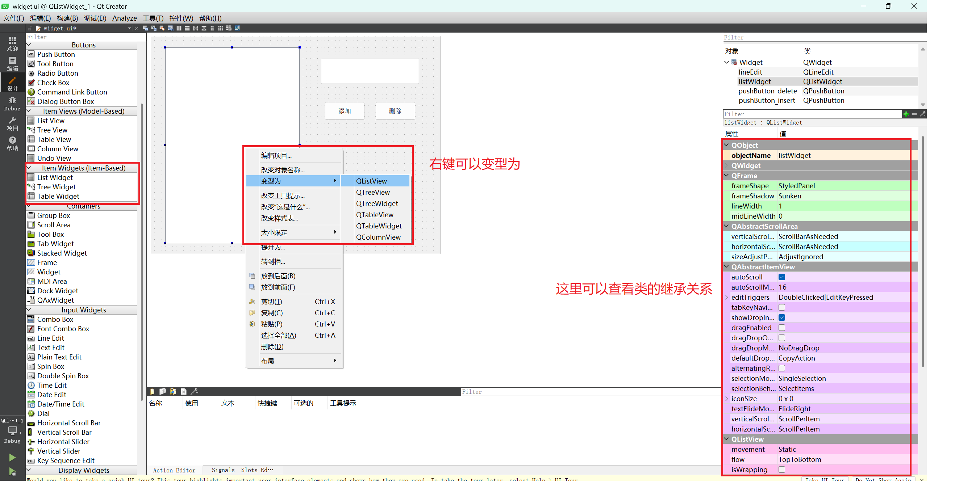Enable the dragEnabled checkbox
Screen dimensions: 955x501
[781, 328]
